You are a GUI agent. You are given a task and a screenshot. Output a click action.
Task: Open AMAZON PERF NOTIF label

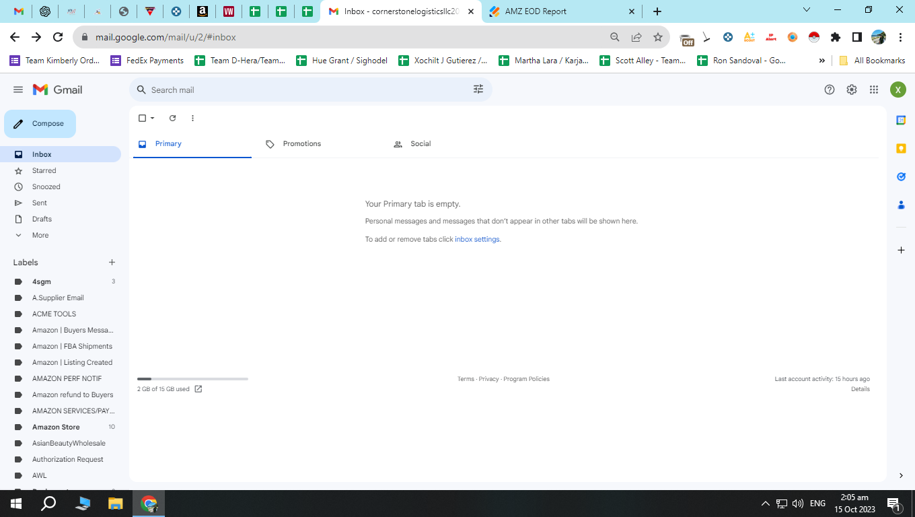[x=61, y=378]
